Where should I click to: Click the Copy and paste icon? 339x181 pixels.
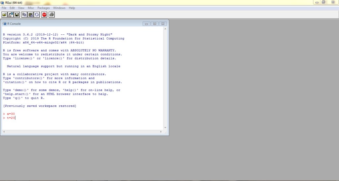tap(37, 15)
